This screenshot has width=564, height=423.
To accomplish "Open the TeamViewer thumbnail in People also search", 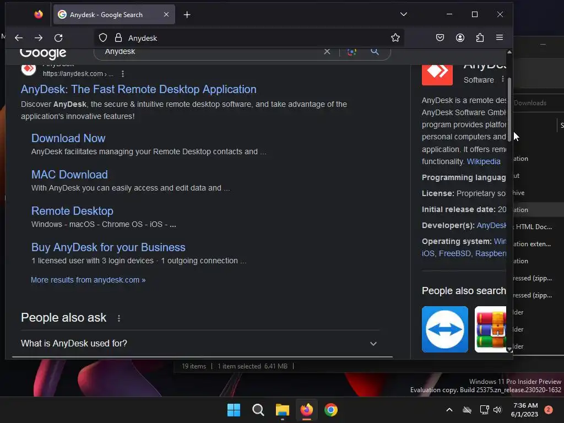I will coord(445,329).
